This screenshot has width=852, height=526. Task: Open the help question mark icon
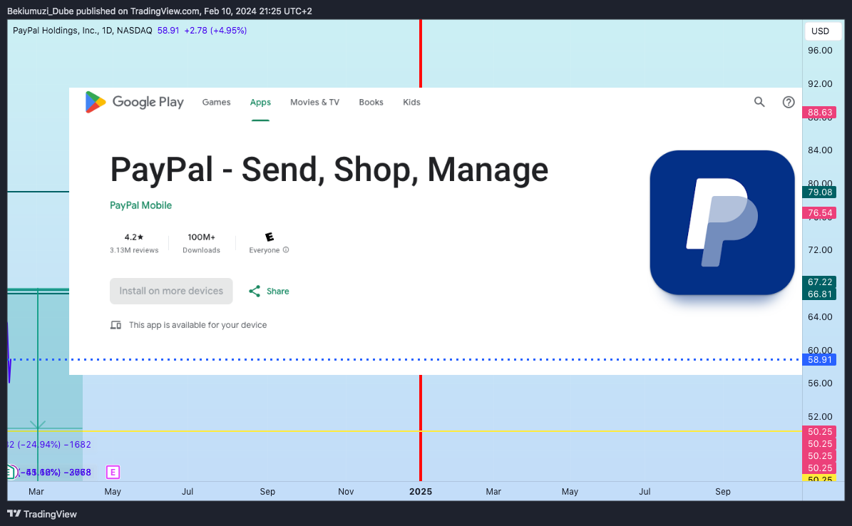789,102
